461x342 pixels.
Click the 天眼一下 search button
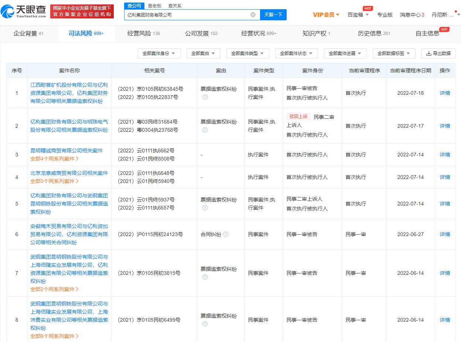(273, 15)
